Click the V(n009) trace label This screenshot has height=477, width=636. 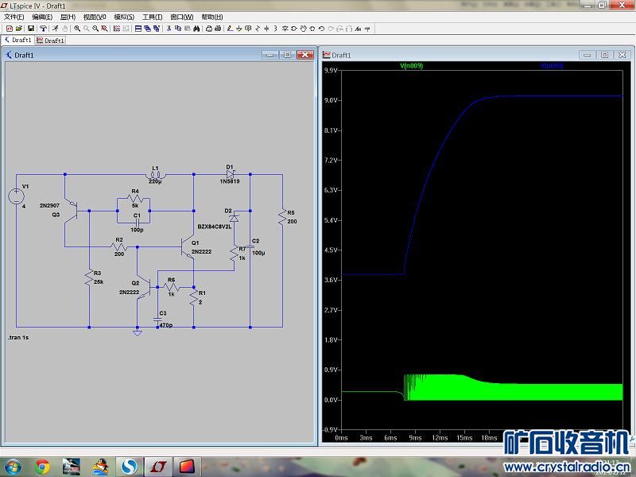(x=411, y=66)
